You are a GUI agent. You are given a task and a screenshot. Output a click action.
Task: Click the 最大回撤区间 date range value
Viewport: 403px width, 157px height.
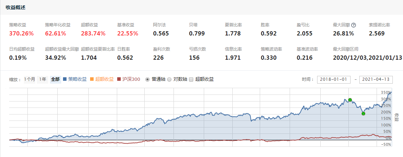pos(367,58)
